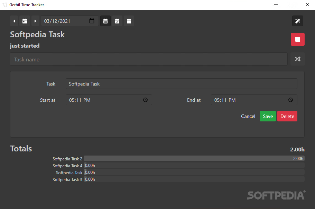Click the Softpedia Task heading
Viewport: 315px width, 209px height.
click(x=37, y=34)
